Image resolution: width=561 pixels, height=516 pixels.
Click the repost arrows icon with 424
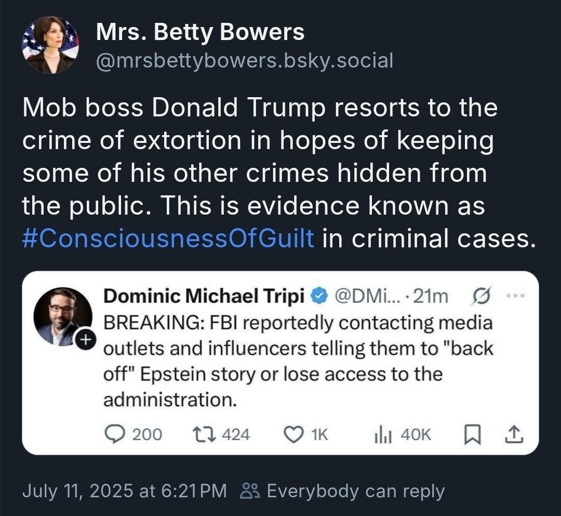point(200,434)
